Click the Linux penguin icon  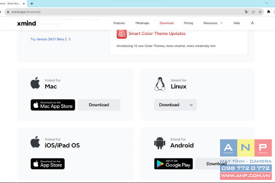[x=160, y=84]
